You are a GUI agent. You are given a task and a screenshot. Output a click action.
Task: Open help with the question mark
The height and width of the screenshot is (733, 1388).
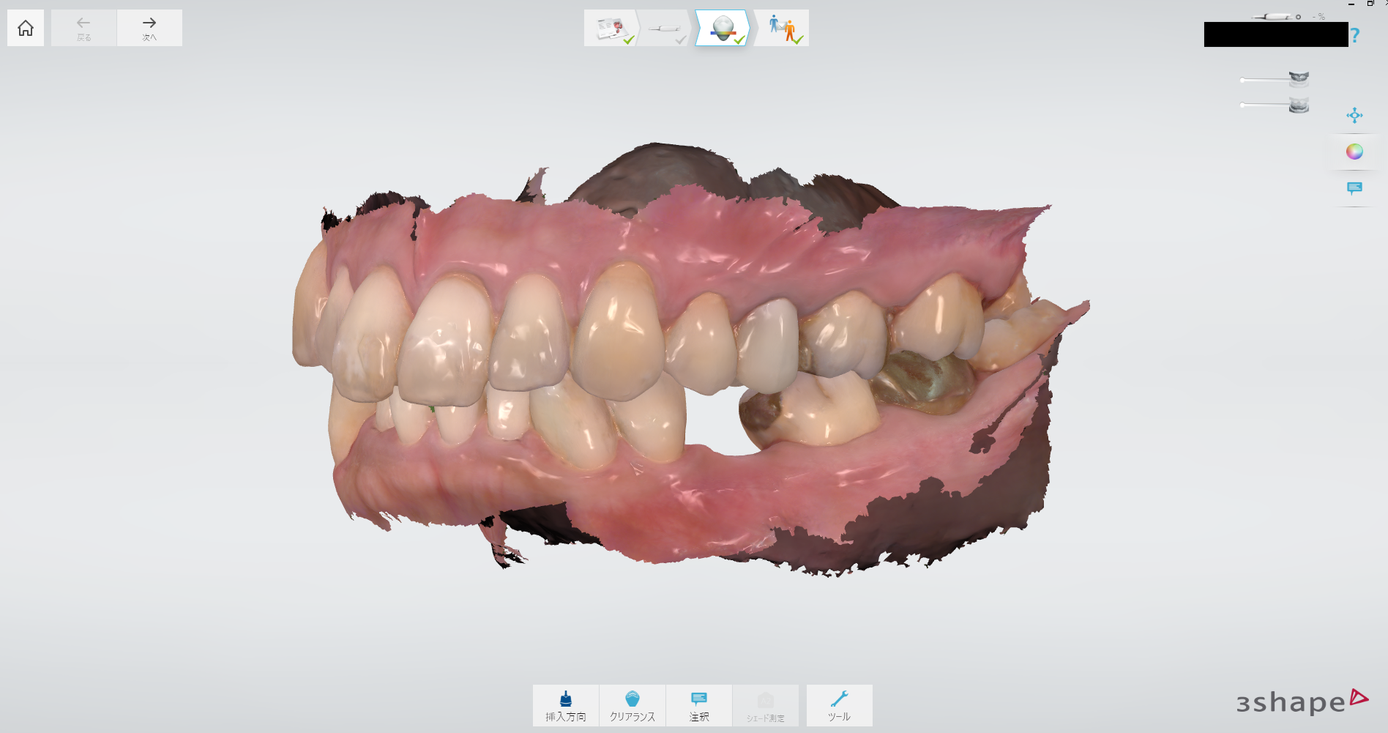pos(1355,35)
